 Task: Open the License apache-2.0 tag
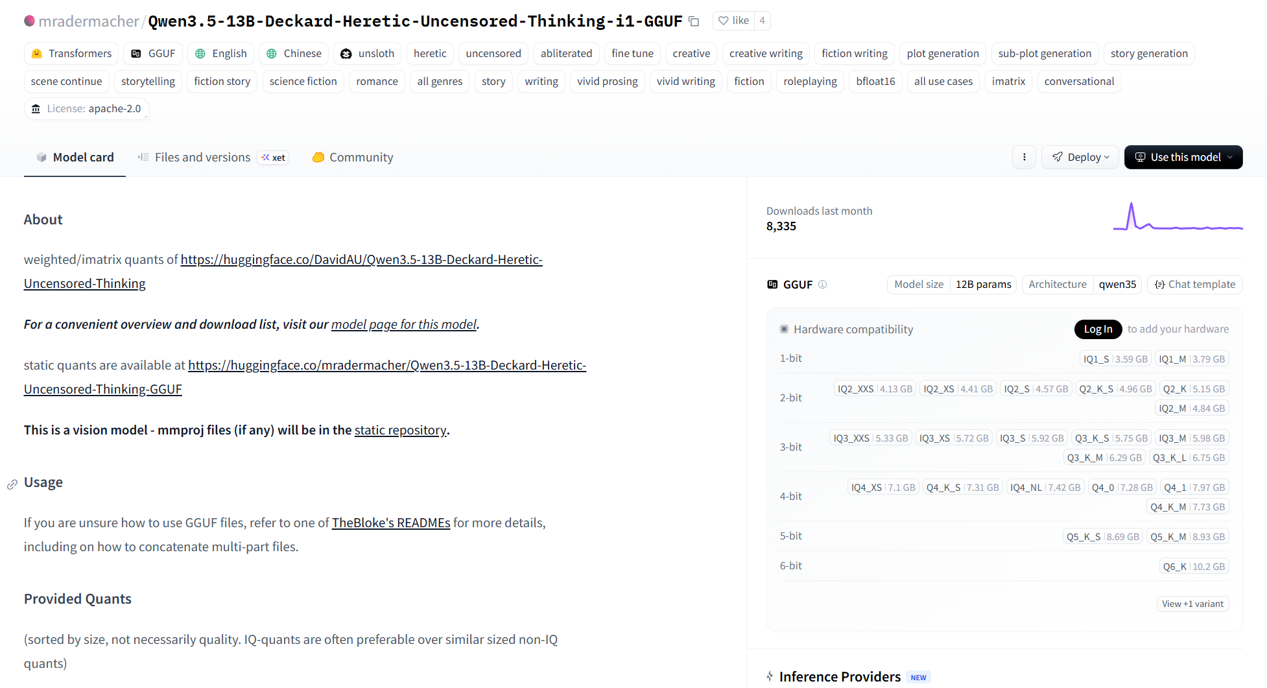point(87,108)
